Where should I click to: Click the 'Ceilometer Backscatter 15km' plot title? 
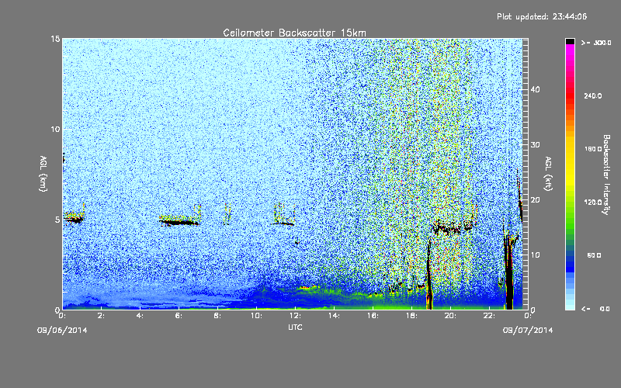click(x=294, y=33)
